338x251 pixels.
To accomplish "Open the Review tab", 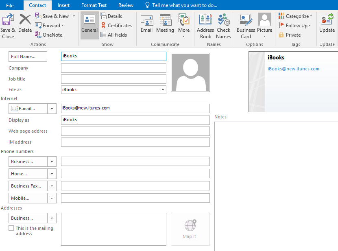I will tap(126, 5).
